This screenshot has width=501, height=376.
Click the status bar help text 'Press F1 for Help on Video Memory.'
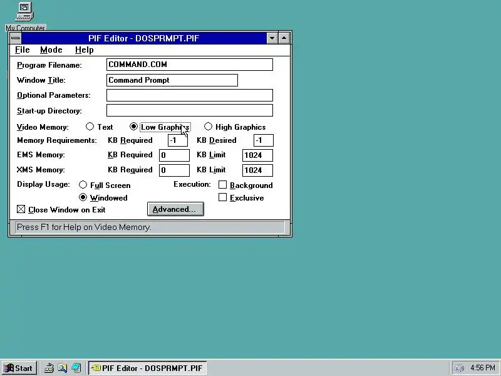[84, 227]
